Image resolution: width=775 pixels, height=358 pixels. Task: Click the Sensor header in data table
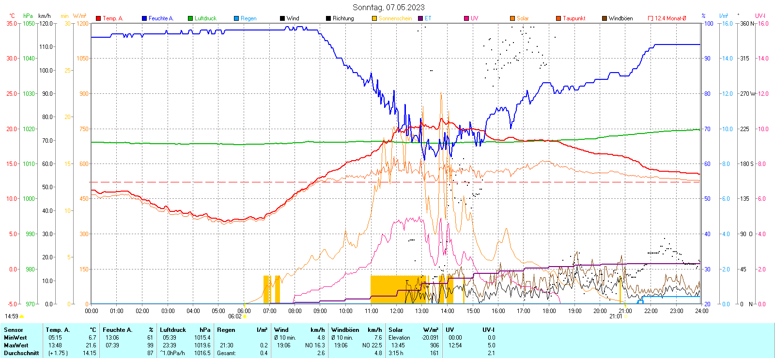(14, 330)
